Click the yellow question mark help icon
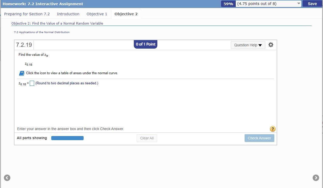Screen dimensions: 323x188 pyautogui.click(x=273, y=129)
